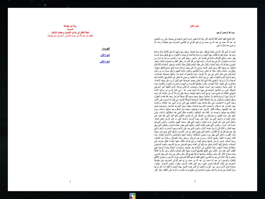Click page number 2 at the page bottom
The image size is (265, 199).
(195, 181)
